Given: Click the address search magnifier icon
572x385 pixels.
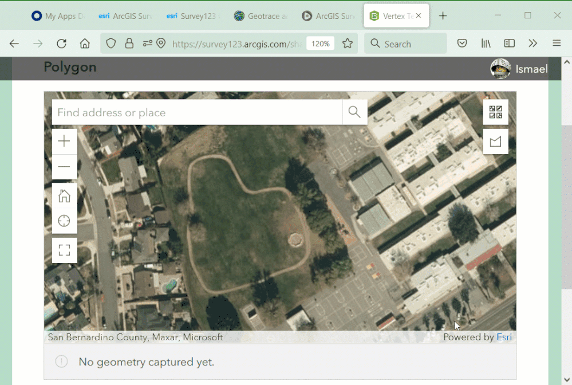Looking at the screenshot, I should point(354,112).
